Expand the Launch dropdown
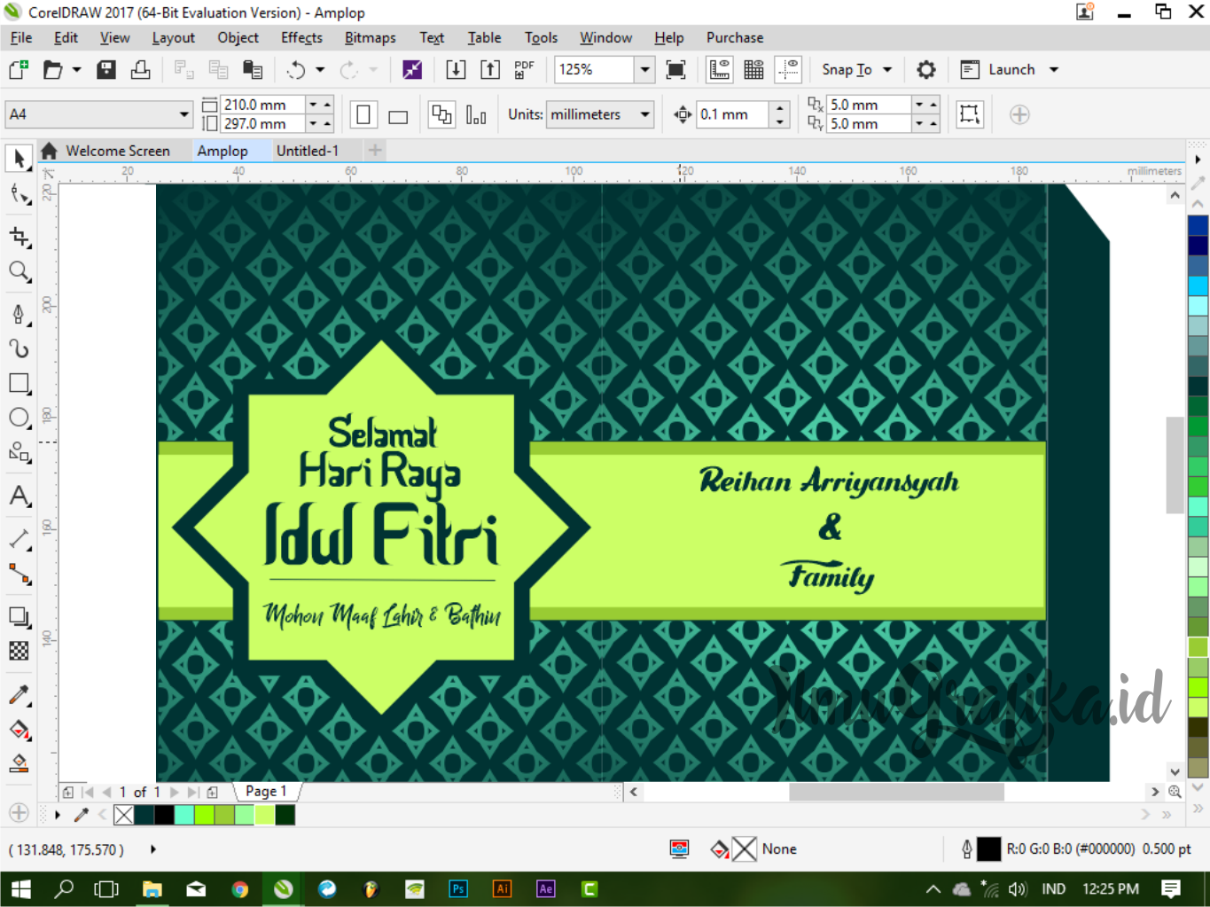Viewport: 1210px width, 907px height. [x=1054, y=69]
